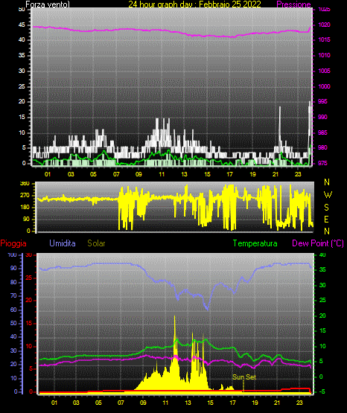Click the Sun Set marker text

[244, 377]
